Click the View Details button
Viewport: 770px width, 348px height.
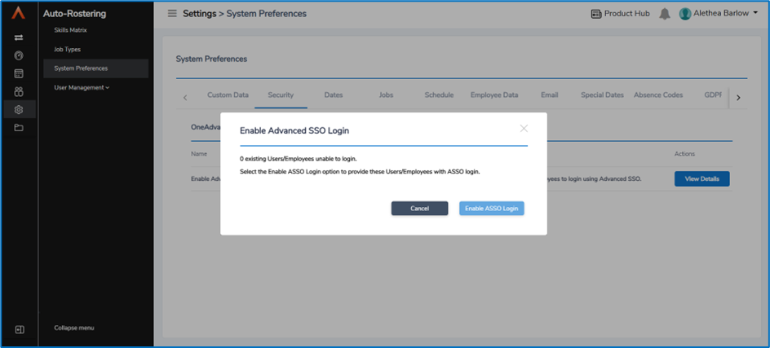click(701, 178)
